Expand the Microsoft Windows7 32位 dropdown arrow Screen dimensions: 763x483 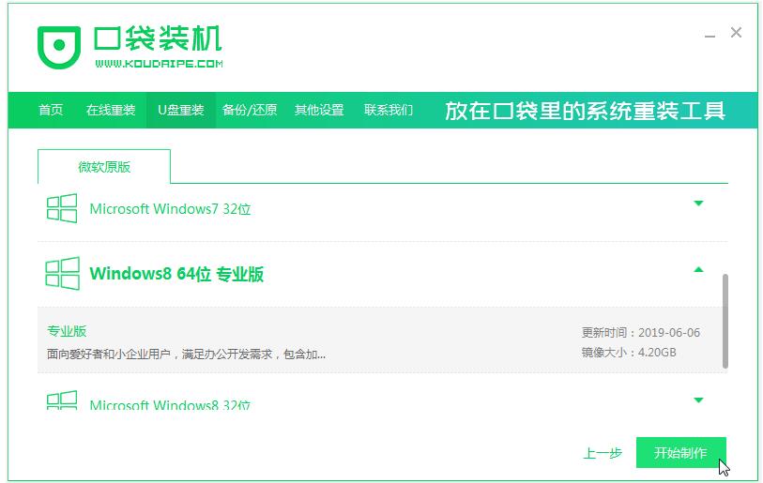pos(698,204)
